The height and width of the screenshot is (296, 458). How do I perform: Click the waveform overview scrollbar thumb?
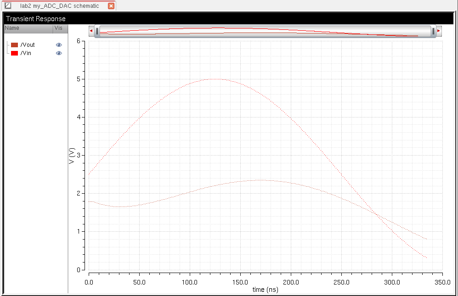(265, 31)
